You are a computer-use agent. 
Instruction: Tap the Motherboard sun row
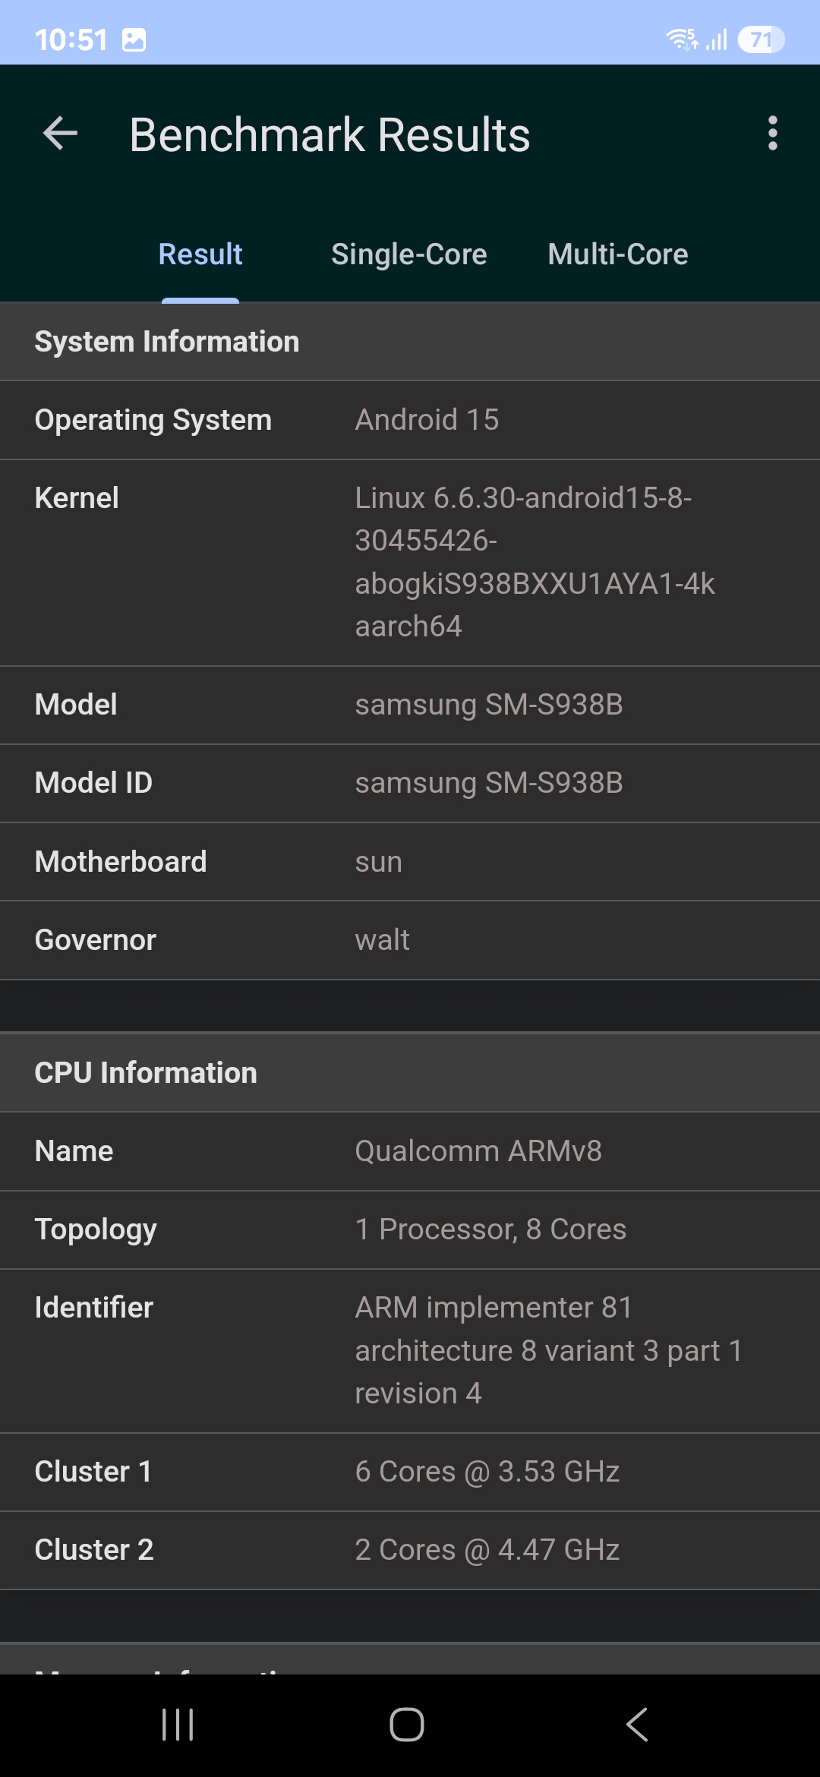pyautogui.click(x=410, y=862)
